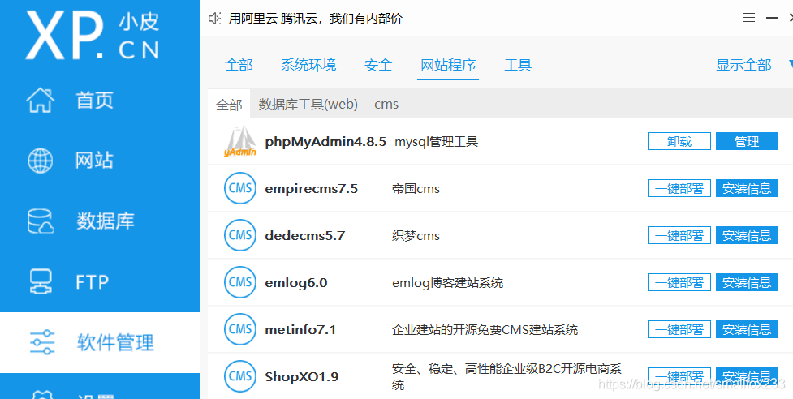Image resolution: width=793 pixels, height=399 pixels.
Task: Click the ShopXO1.9 name text
Action: [x=301, y=377]
